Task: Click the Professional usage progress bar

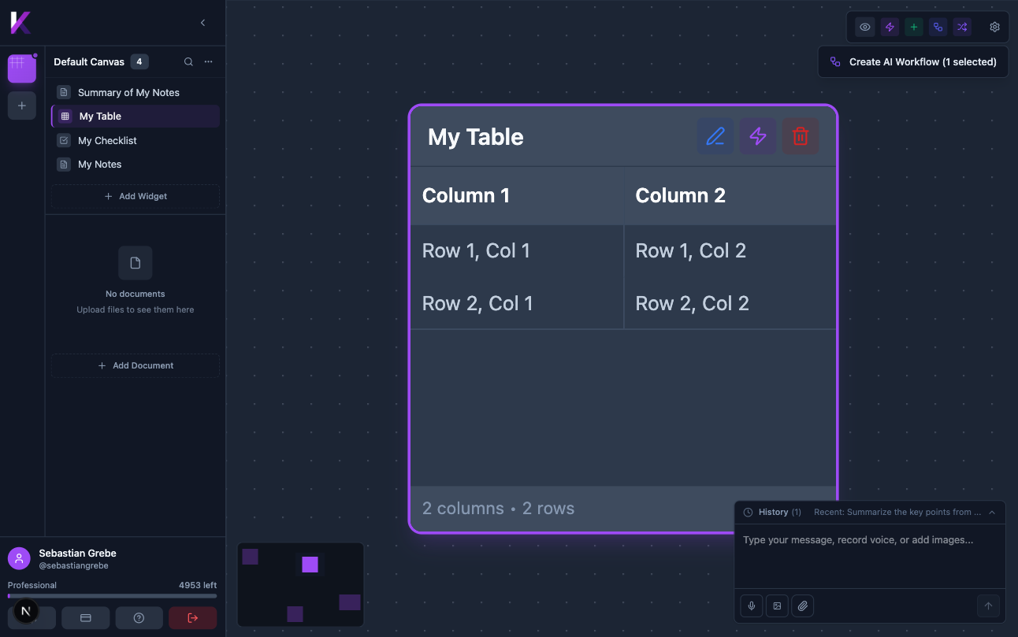Action: 111,596
